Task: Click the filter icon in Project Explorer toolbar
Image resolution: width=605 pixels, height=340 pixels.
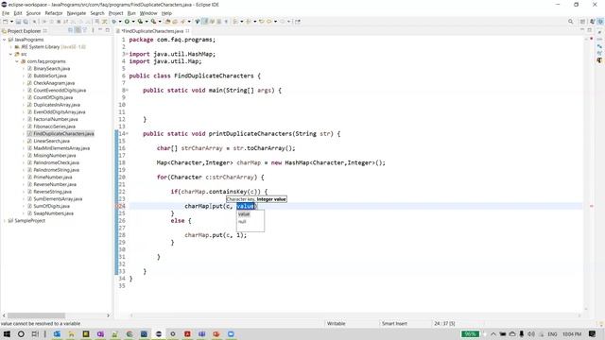Action: click(x=84, y=30)
